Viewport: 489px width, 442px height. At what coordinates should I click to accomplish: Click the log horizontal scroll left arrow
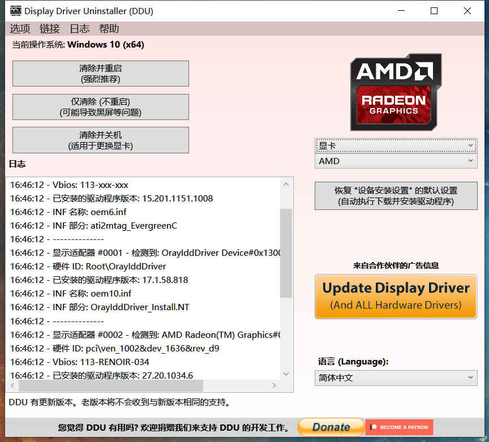pyautogui.click(x=12, y=385)
